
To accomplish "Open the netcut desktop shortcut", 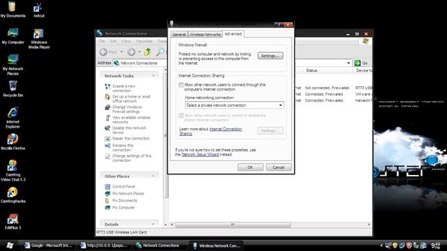I will [x=39, y=10].
